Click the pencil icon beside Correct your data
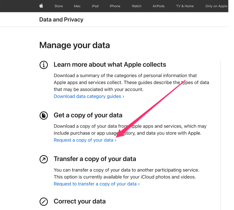Image resolution: width=234 pixels, height=210 pixels. (x=43, y=202)
